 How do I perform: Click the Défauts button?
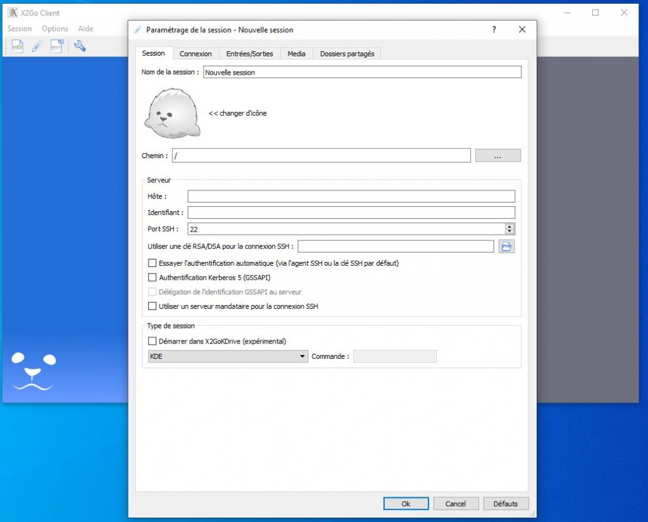[x=506, y=504]
